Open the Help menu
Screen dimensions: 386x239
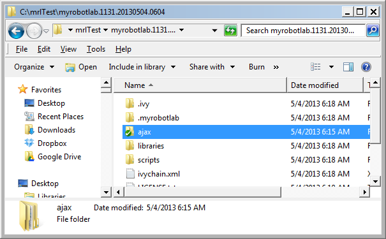point(123,49)
